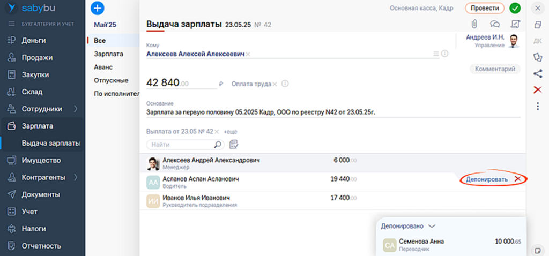Click the info icon next to Оплата труда
Image resolution: width=549 pixels, height=256 pixels.
click(285, 84)
